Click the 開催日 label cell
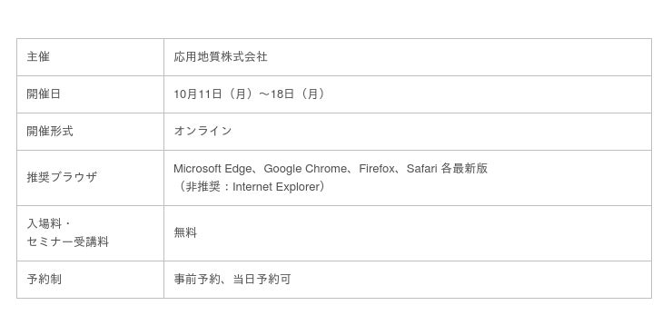 pos(90,94)
